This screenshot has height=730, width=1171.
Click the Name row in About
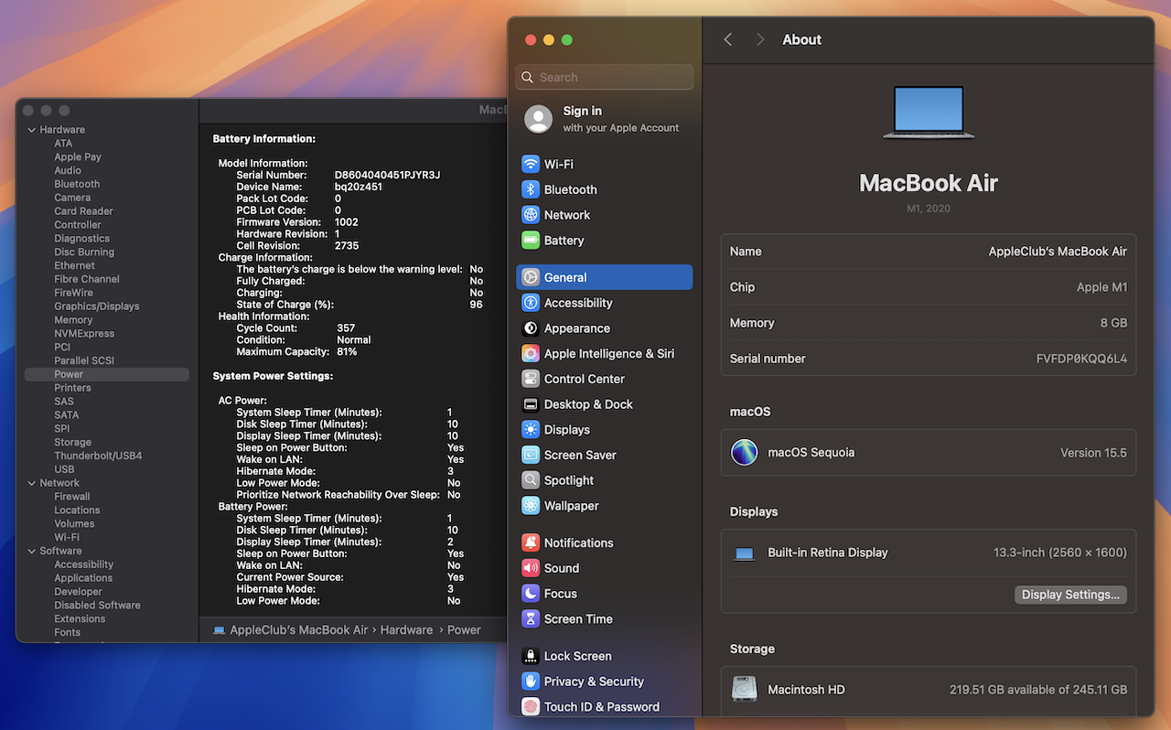coord(929,252)
